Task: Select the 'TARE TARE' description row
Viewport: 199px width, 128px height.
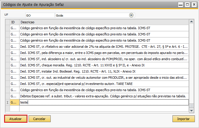Action: click(104, 84)
